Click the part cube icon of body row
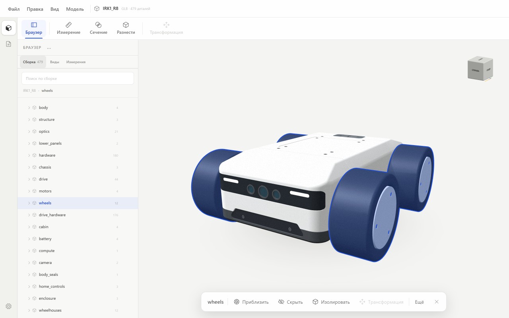Viewport: 509px width, 318px height. tap(35, 108)
